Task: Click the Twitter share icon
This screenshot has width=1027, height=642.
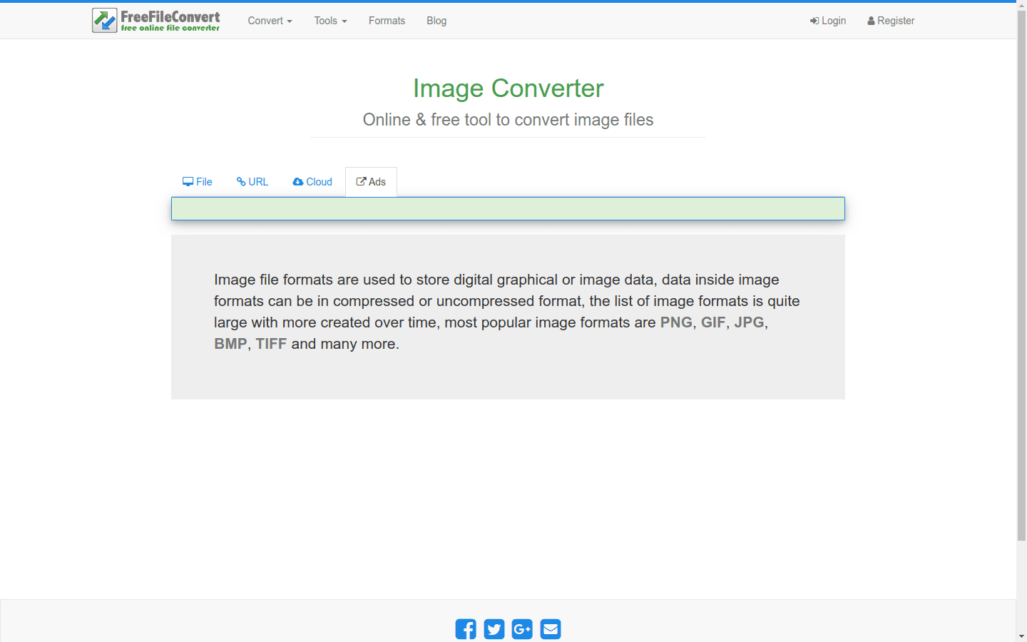Action: pyautogui.click(x=494, y=629)
